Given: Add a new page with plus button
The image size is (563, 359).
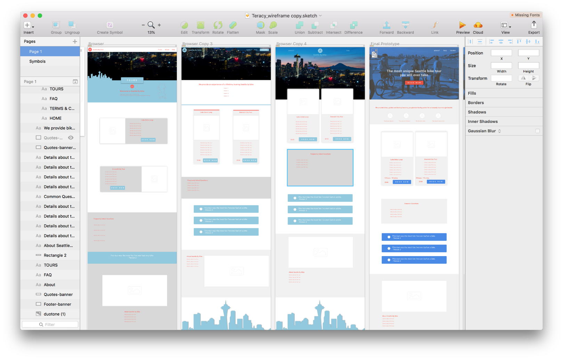Looking at the screenshot, I should pyautogui.click(x=75, y=41).
